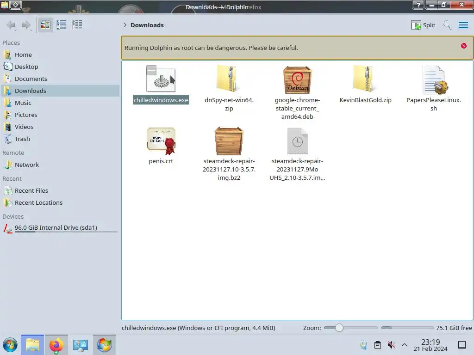Viewport: 474px width, 355px height.
Task: Go forward with the right arrow
Action: [x=26, y=25]
